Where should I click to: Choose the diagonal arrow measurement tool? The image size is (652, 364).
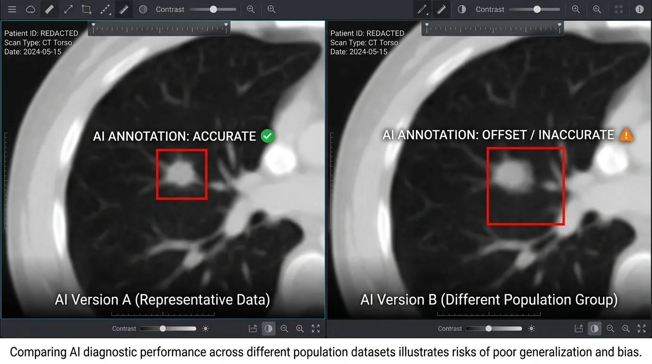68,9
